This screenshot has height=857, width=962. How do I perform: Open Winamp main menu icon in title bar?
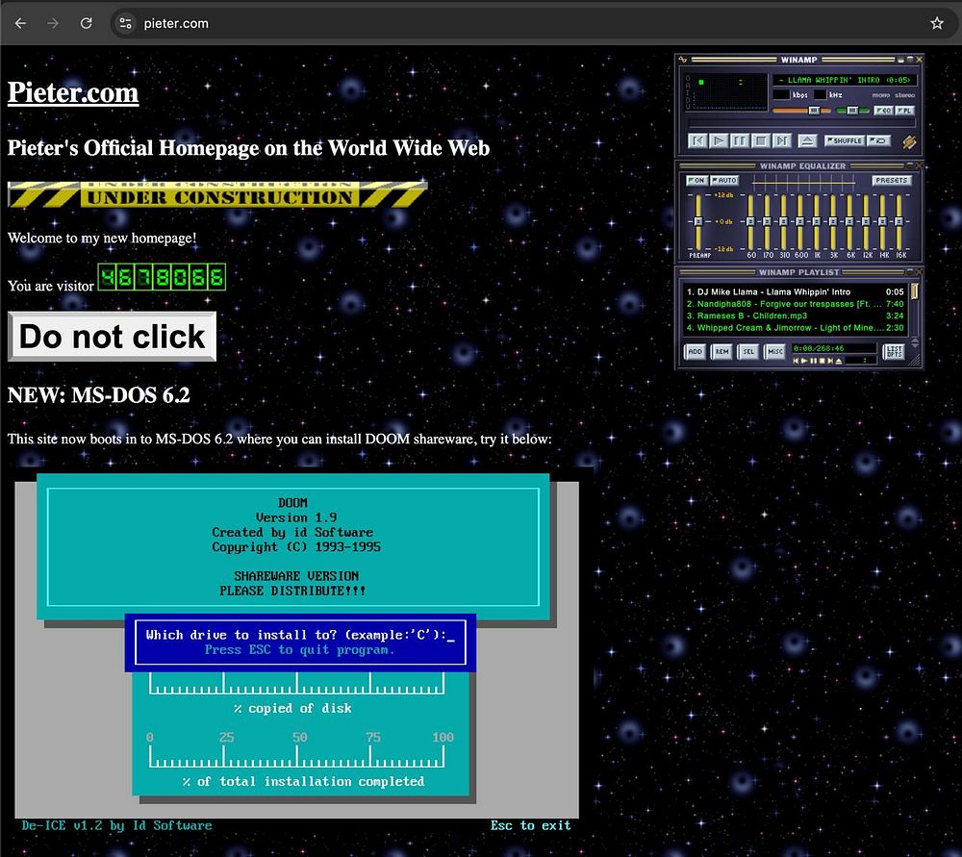[682, 60]
